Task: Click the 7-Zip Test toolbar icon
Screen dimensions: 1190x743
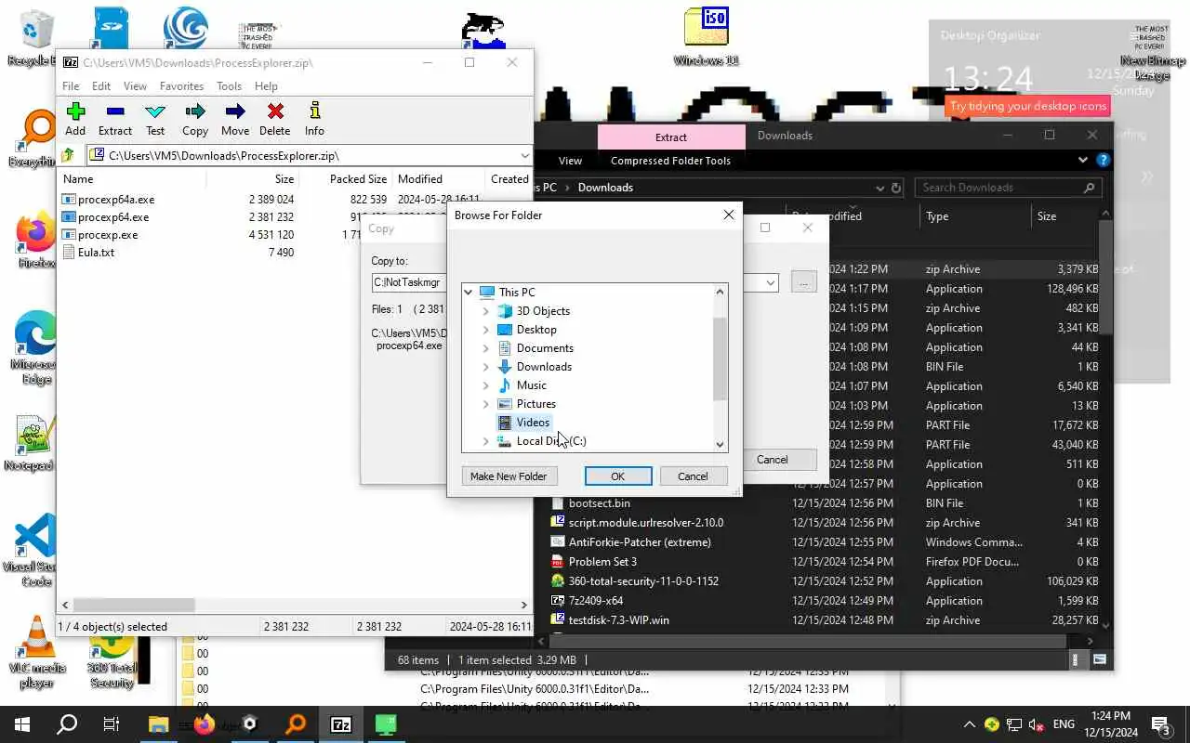Action: [x=155, y=119]
